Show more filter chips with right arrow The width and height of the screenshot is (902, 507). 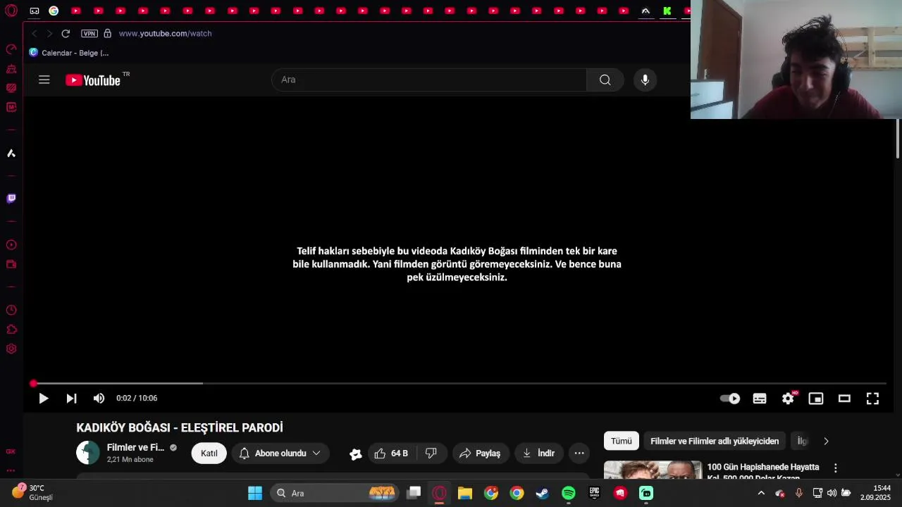tap(826, 441)
